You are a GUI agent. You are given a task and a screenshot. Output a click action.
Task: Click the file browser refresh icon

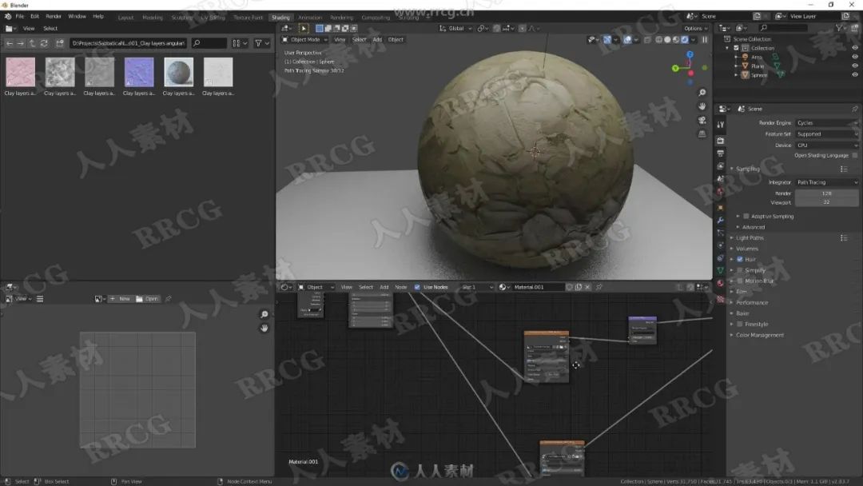44,43
